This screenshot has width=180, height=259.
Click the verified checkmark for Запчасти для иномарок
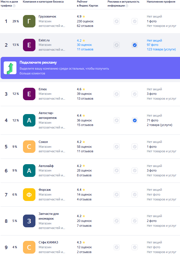(135, 221)
